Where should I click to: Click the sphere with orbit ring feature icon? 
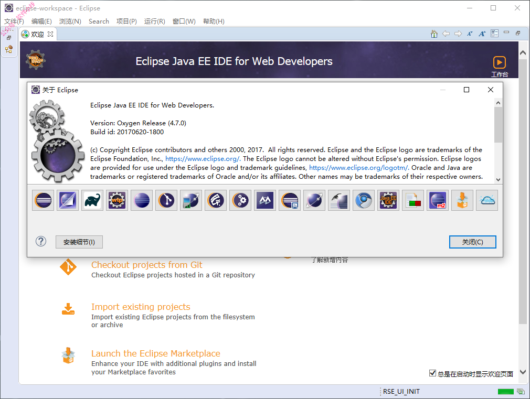[314, 200]
